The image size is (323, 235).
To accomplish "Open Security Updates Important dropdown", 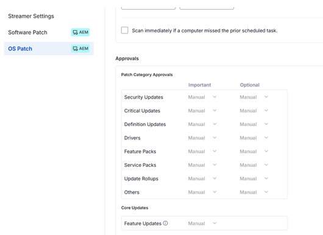I will click(202, 97).
